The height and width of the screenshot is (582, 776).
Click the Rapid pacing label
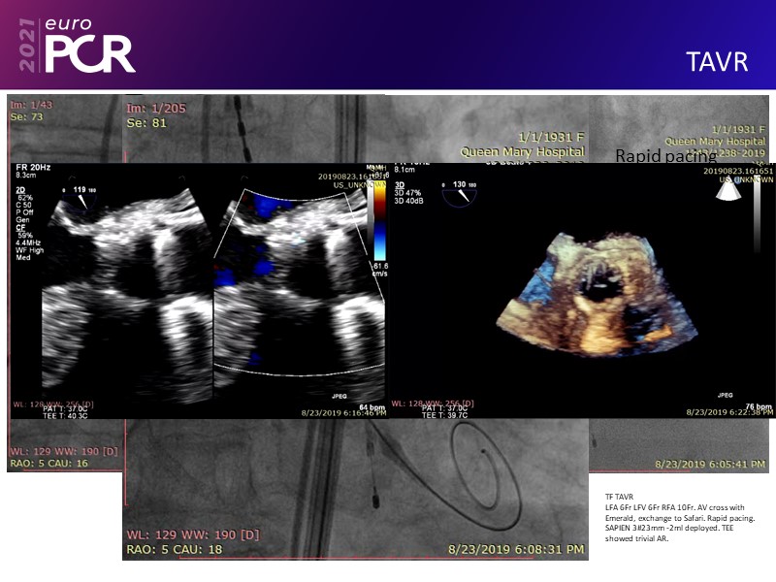665,156
